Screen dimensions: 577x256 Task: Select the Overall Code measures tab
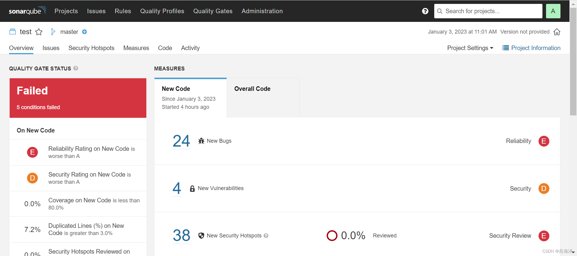click(263, 98)
